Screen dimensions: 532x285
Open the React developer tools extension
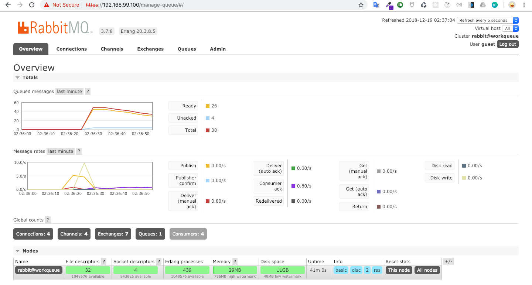coord(436,5)
